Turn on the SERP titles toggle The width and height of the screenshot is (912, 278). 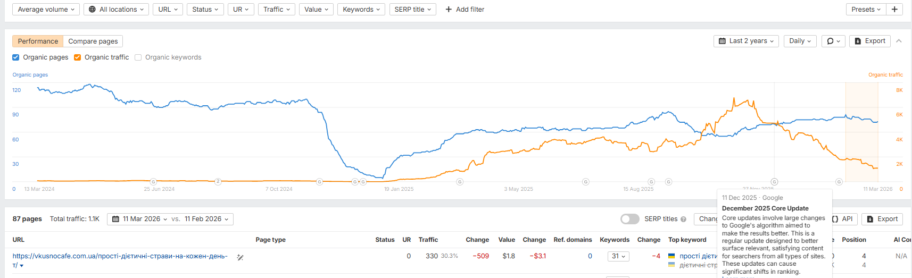coord(630,219)
